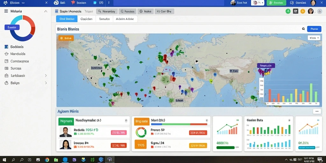Click the 'Cer Bηr' toolbar button
The image size is (326, 163).
(164, 11)
